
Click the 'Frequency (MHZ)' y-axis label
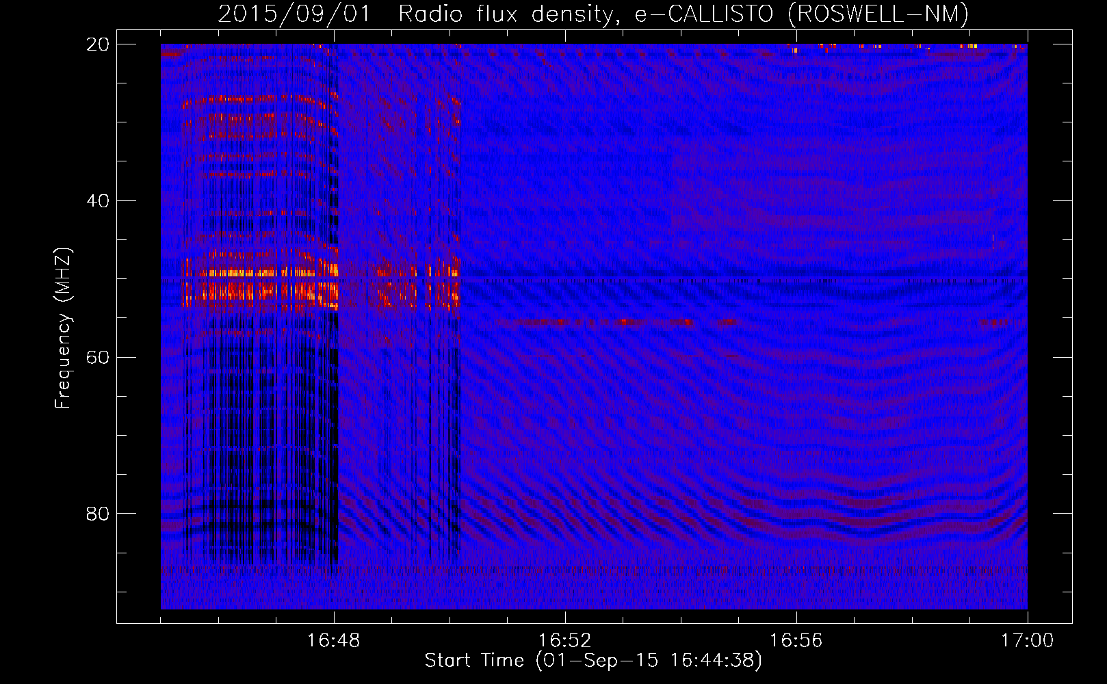63,328
